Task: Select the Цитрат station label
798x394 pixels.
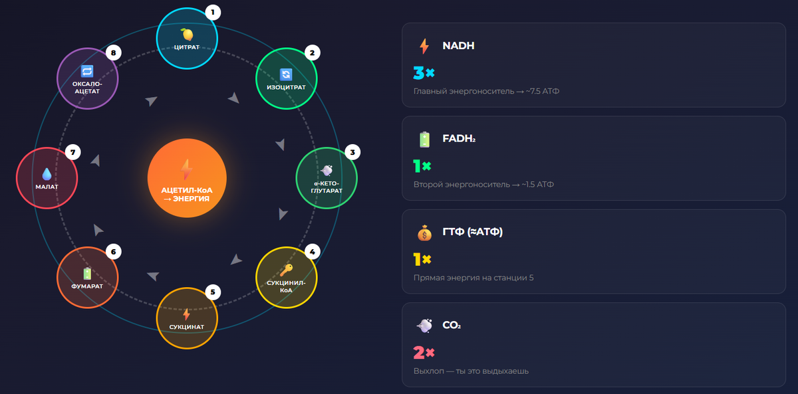Action: click(x=186, y=47)
